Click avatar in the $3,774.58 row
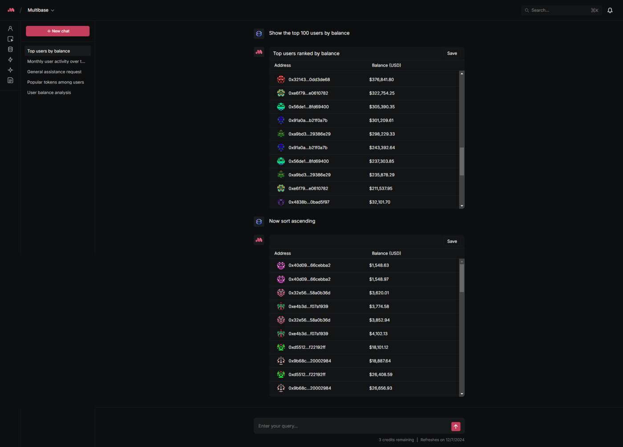 (281, 306)
